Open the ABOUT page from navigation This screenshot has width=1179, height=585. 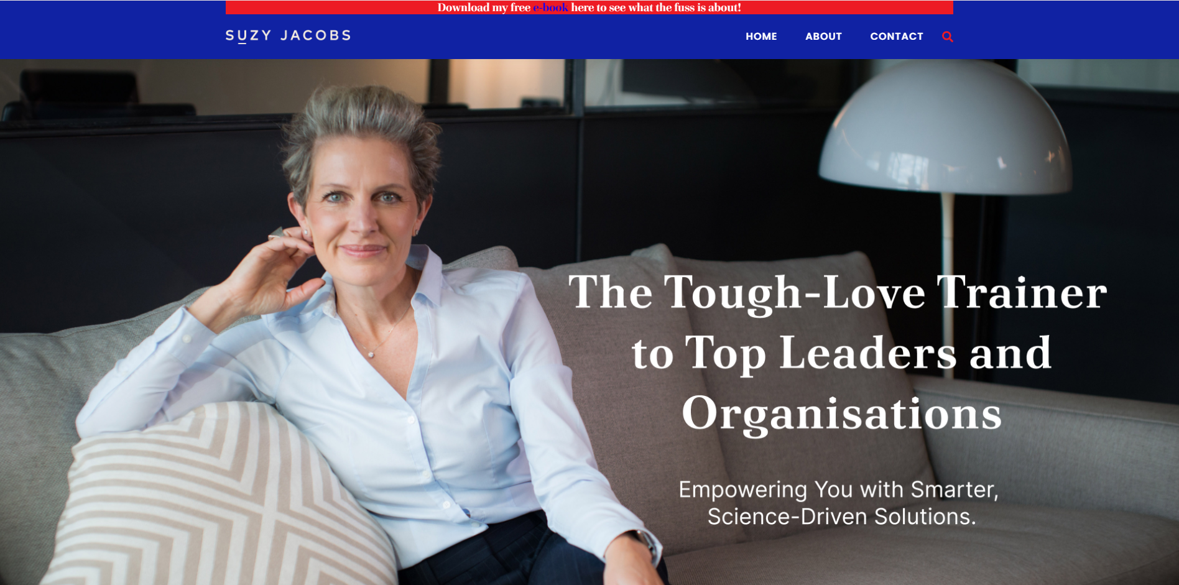coord(823,37)
